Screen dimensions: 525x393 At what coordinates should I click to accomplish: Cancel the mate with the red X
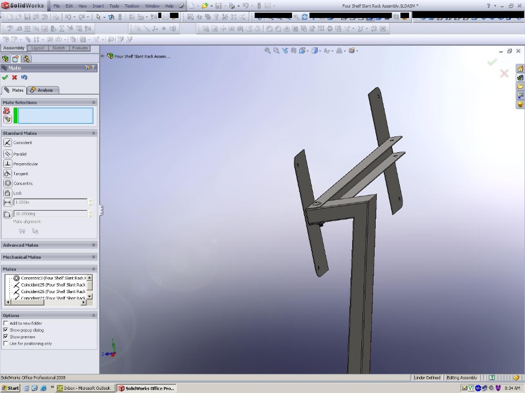pos(15,78)
